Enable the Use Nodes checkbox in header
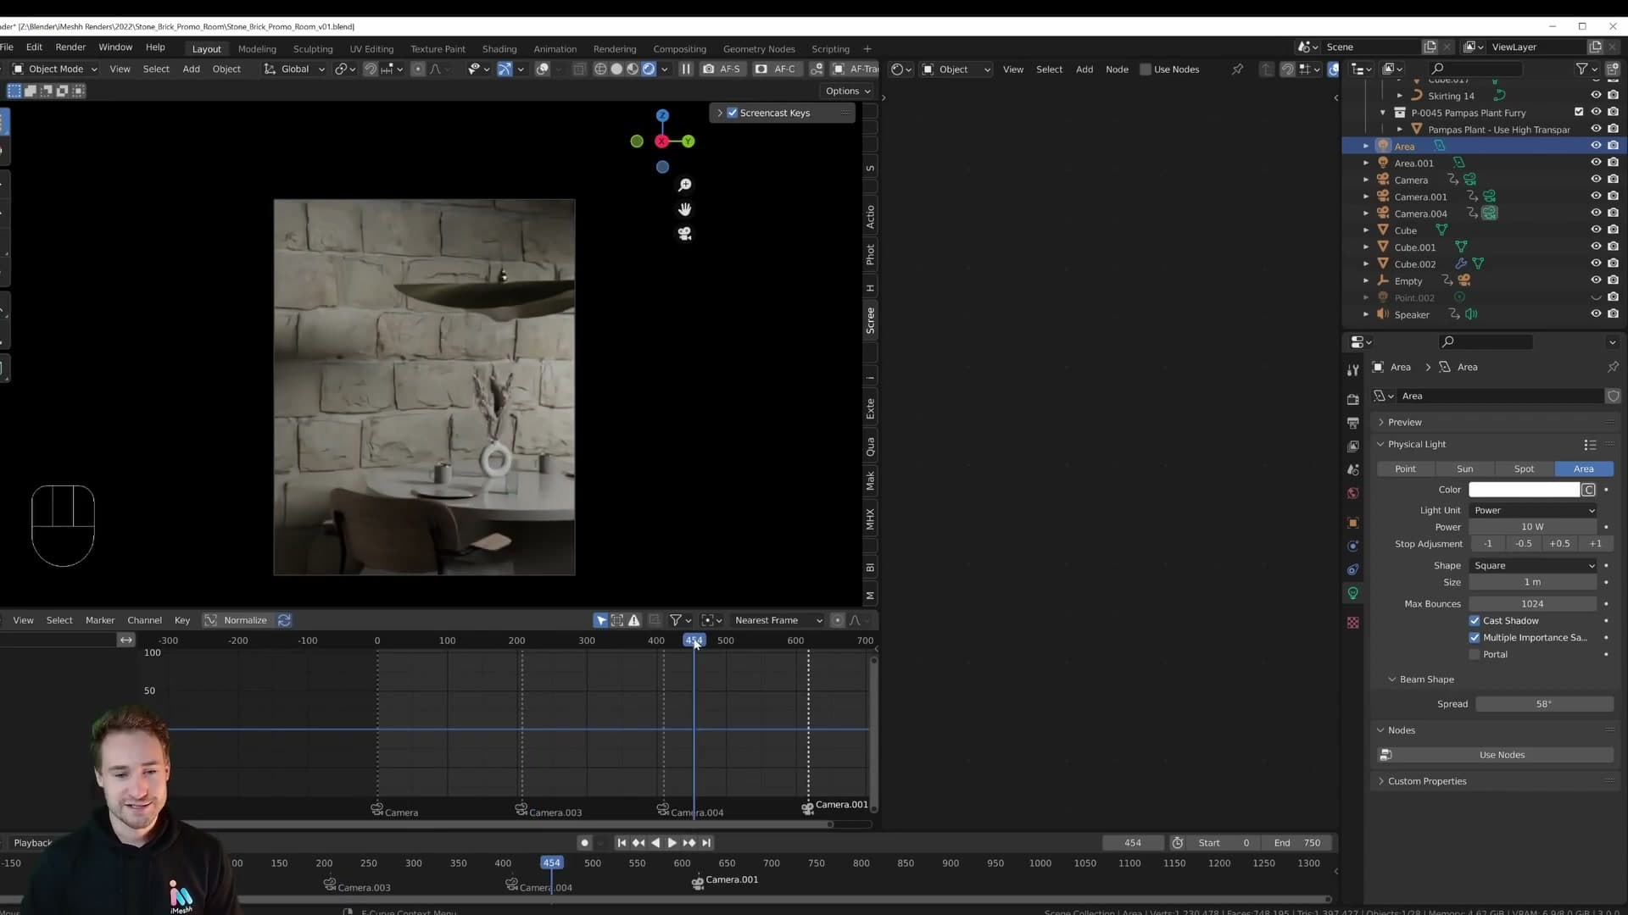The image size is (1628, 915). pyautogui.click(x=1146, y=69)
